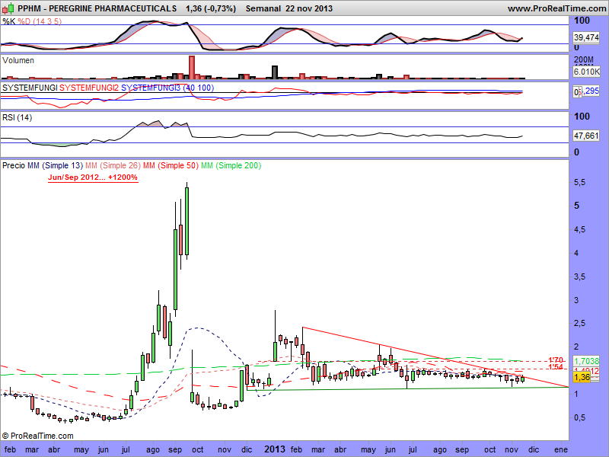Click the date "22 nov 2013" in the header
The height and width of the screenshot is (457, 609).
click(x=309, y=8)
